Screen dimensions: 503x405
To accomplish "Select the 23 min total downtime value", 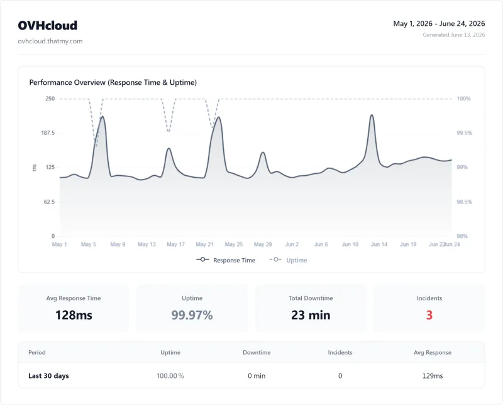I will 311,315.
